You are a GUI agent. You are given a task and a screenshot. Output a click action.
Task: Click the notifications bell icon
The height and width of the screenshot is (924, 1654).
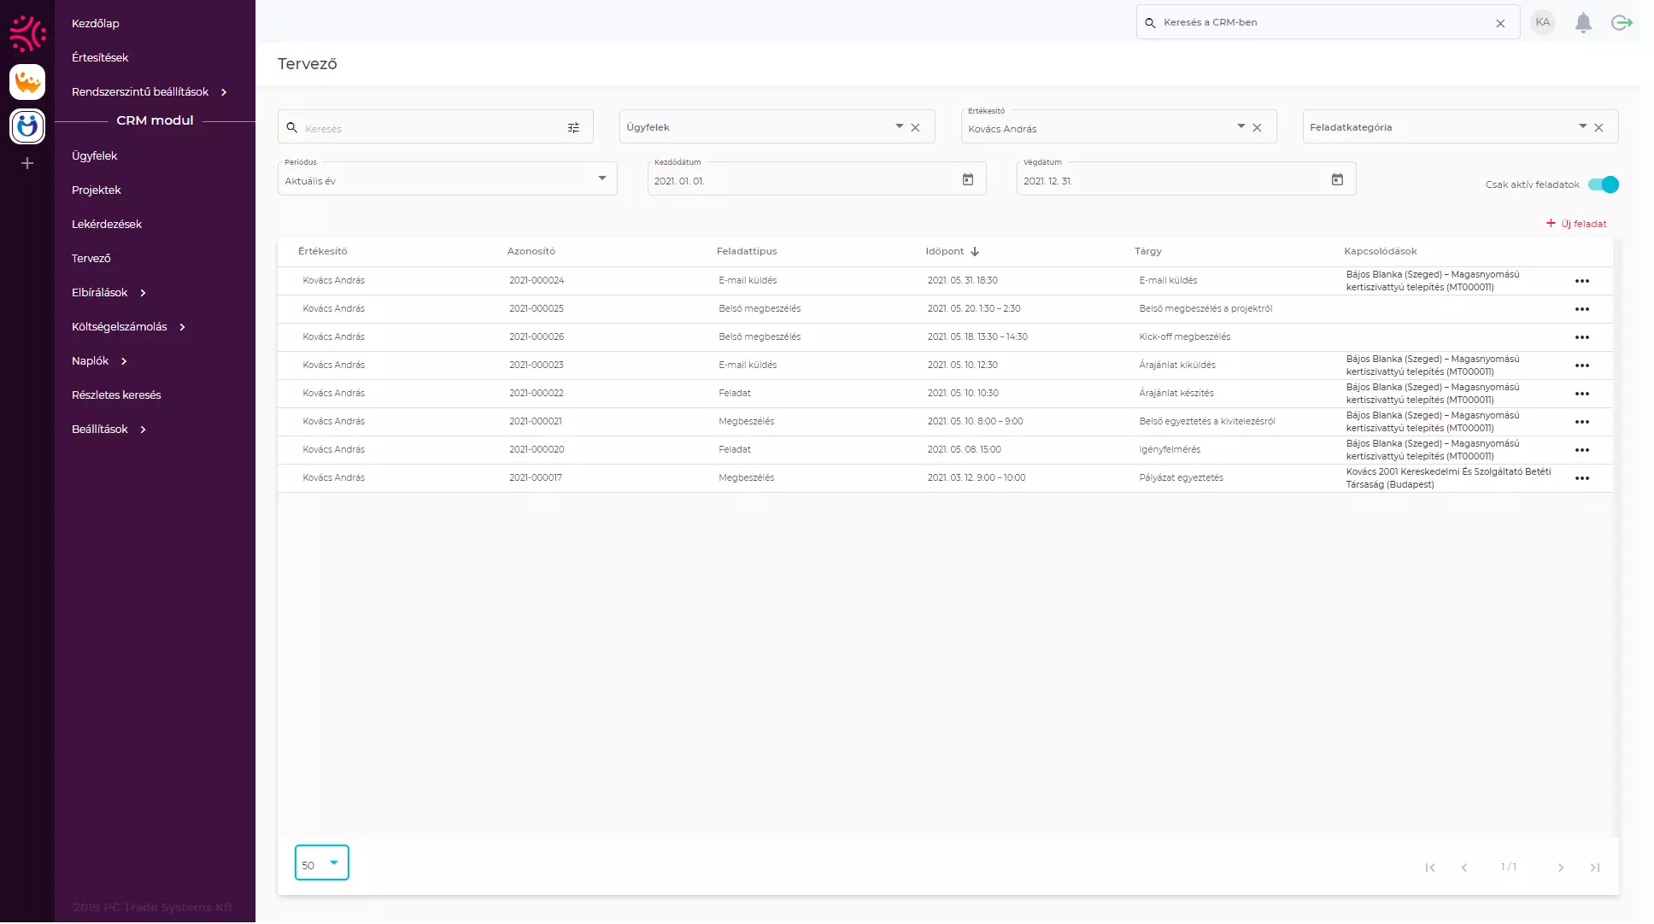tap(1583, 23)
